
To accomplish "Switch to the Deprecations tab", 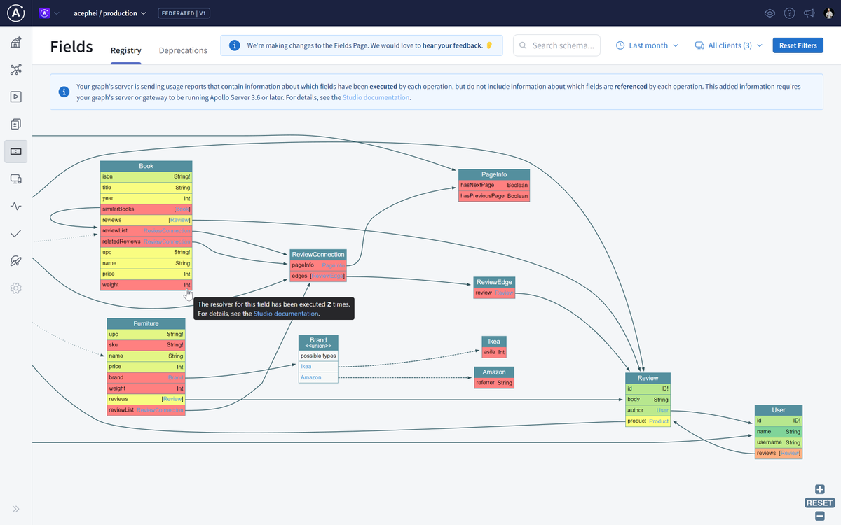I will [183, 50].
